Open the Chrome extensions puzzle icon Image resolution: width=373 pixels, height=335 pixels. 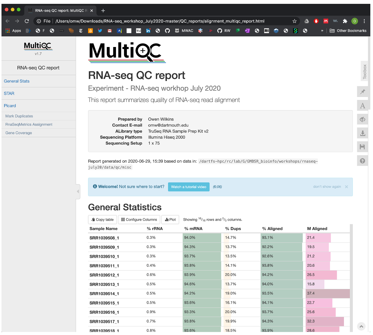click(x=345, y=21)
